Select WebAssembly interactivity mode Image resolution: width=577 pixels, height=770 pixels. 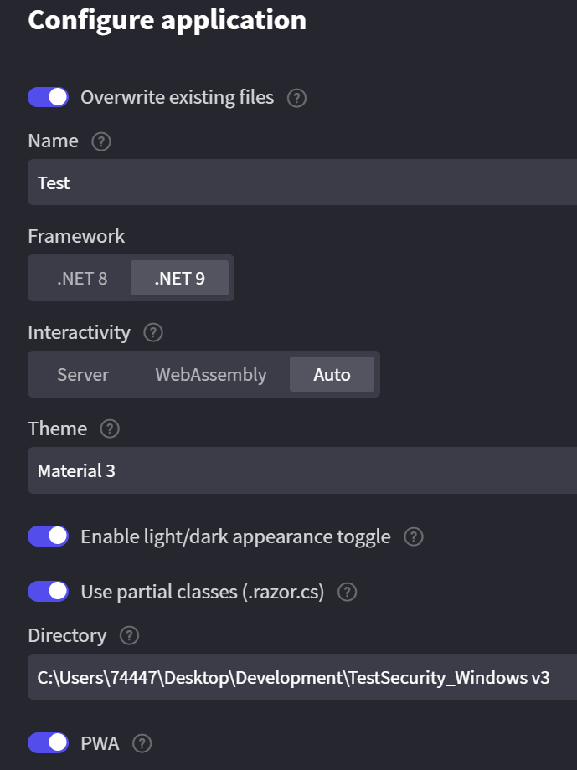click(210, 374)
